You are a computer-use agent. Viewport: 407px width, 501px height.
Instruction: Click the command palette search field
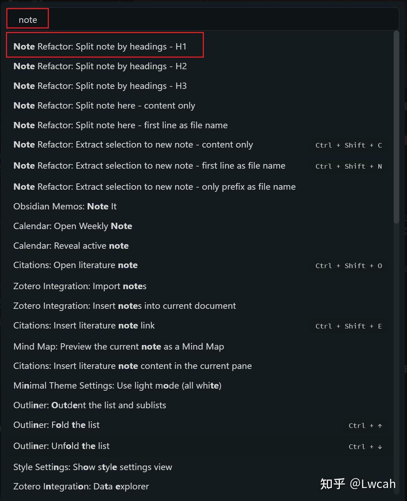(203, 20)
